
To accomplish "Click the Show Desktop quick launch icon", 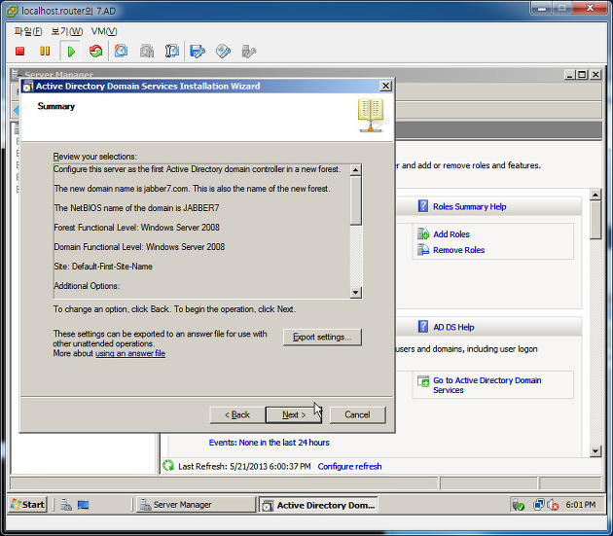I will coord(83,505).
